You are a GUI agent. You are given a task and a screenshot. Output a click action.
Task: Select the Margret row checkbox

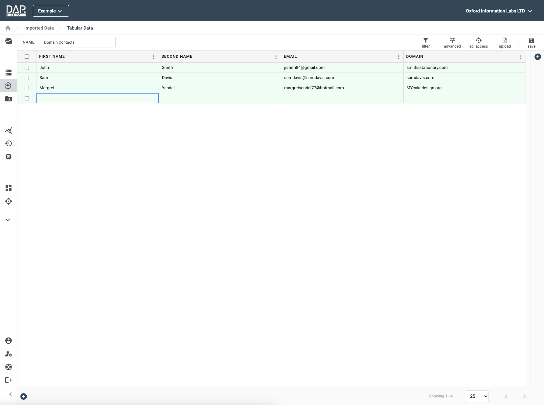click(x=27, y=88)
